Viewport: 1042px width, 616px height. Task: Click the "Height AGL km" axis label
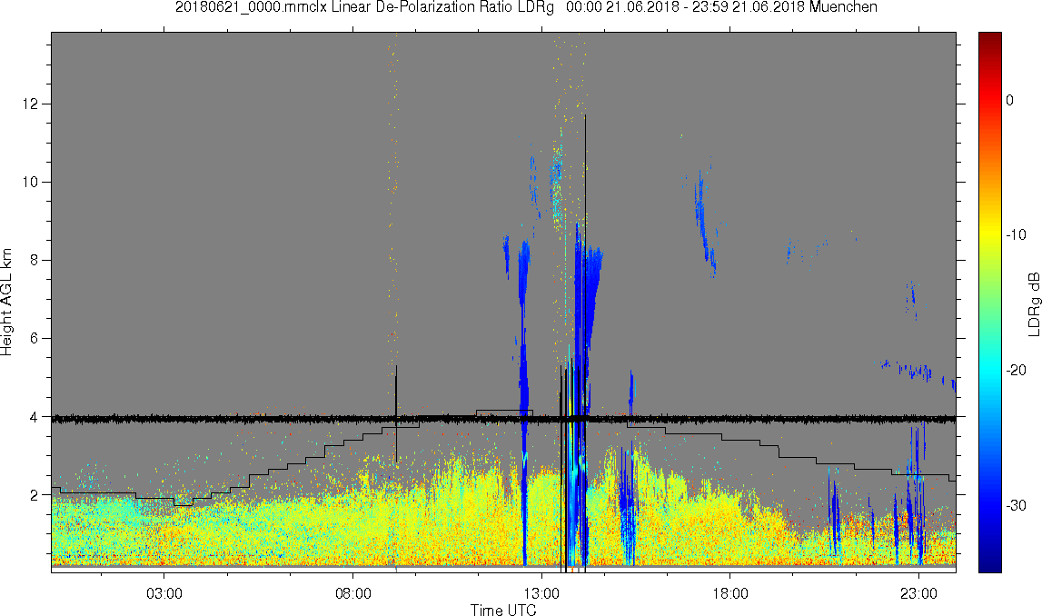point(6,303)
